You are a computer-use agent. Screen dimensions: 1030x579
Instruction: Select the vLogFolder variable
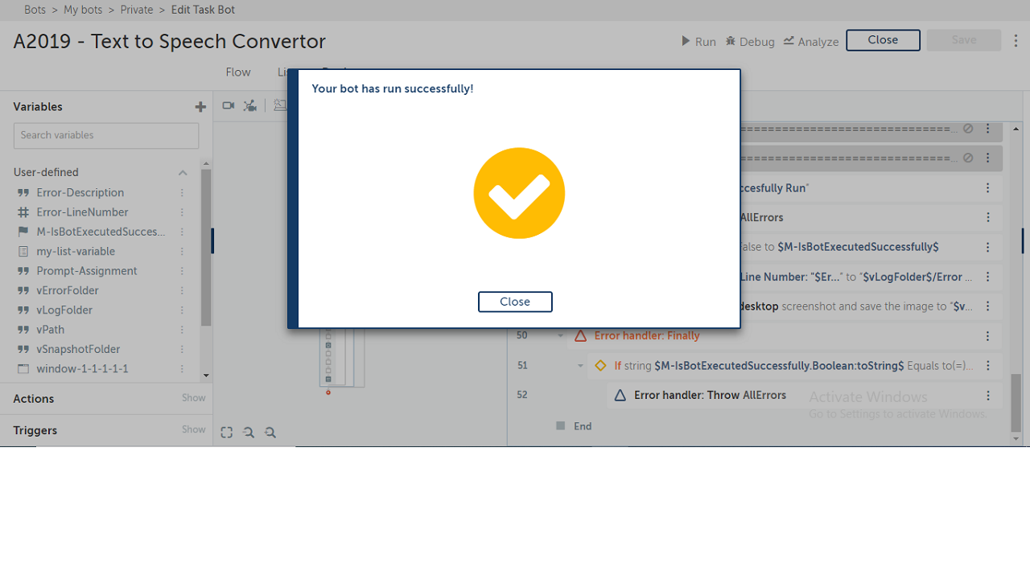pyautogui.click(x=64, y=310)
